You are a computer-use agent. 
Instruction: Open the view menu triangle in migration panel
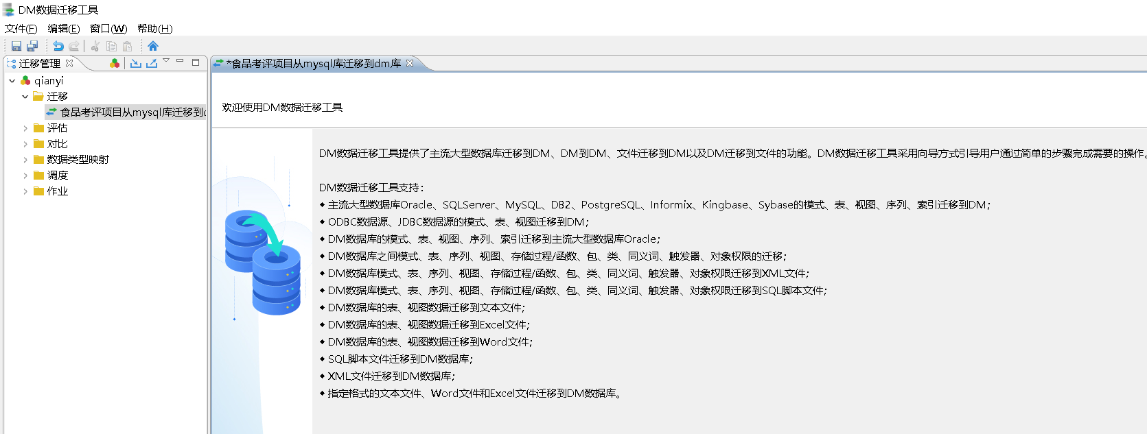[x=166, y=61]
